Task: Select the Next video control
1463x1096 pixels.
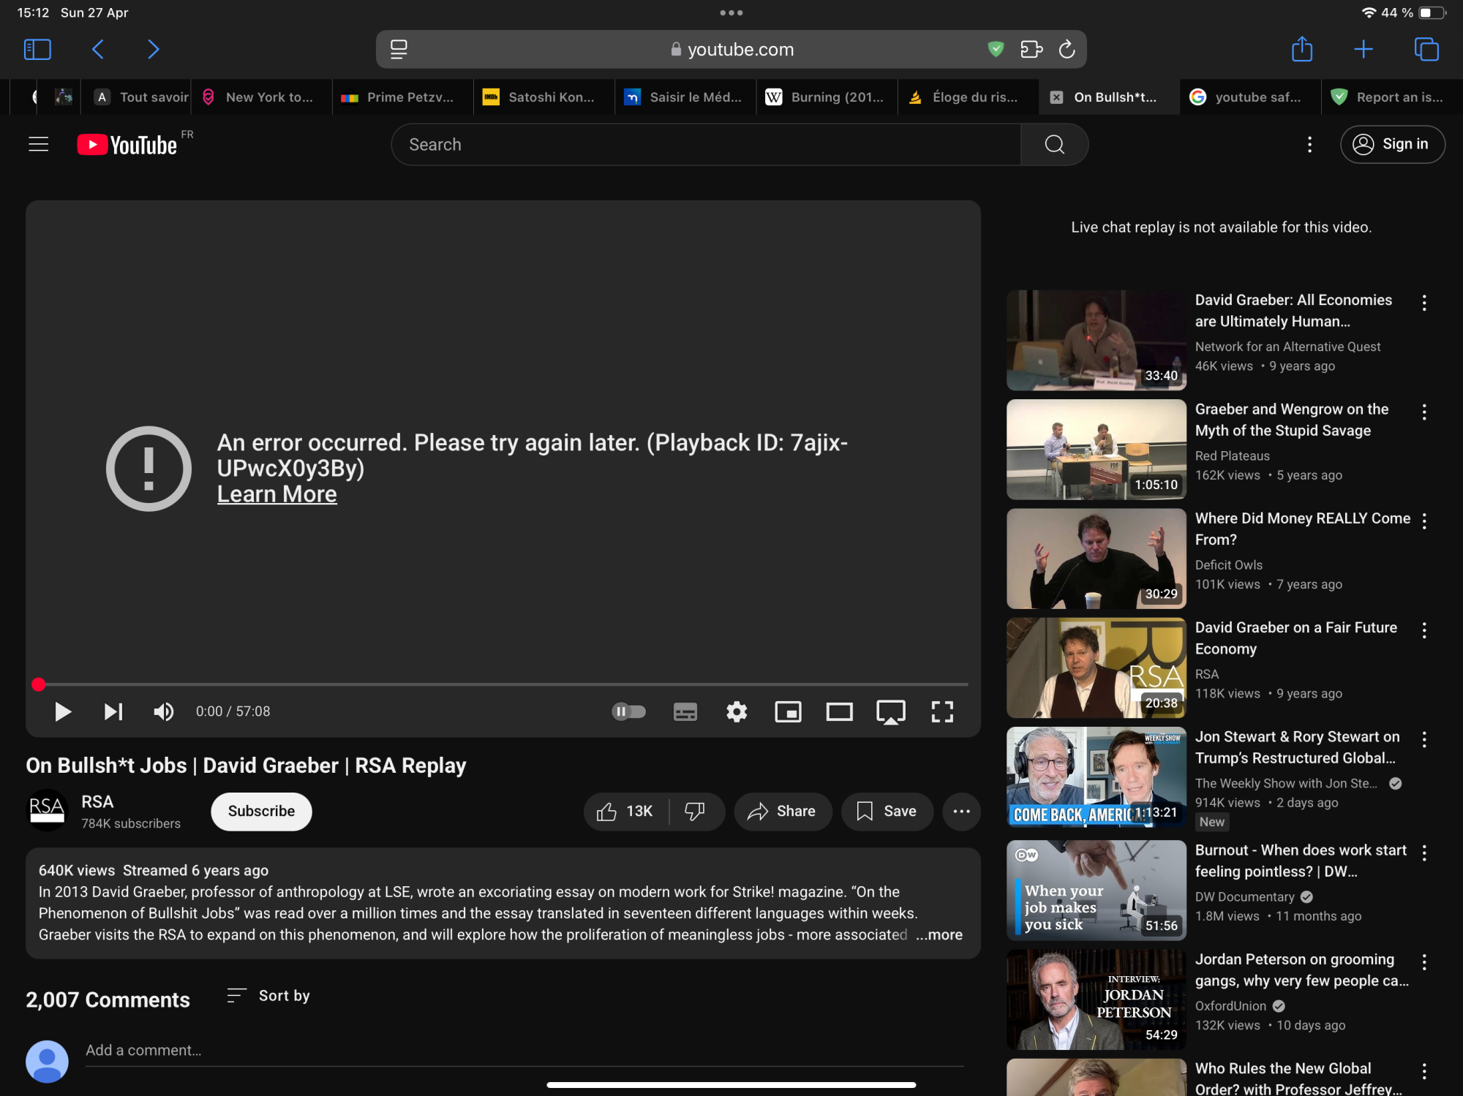Action: [113, 711]
